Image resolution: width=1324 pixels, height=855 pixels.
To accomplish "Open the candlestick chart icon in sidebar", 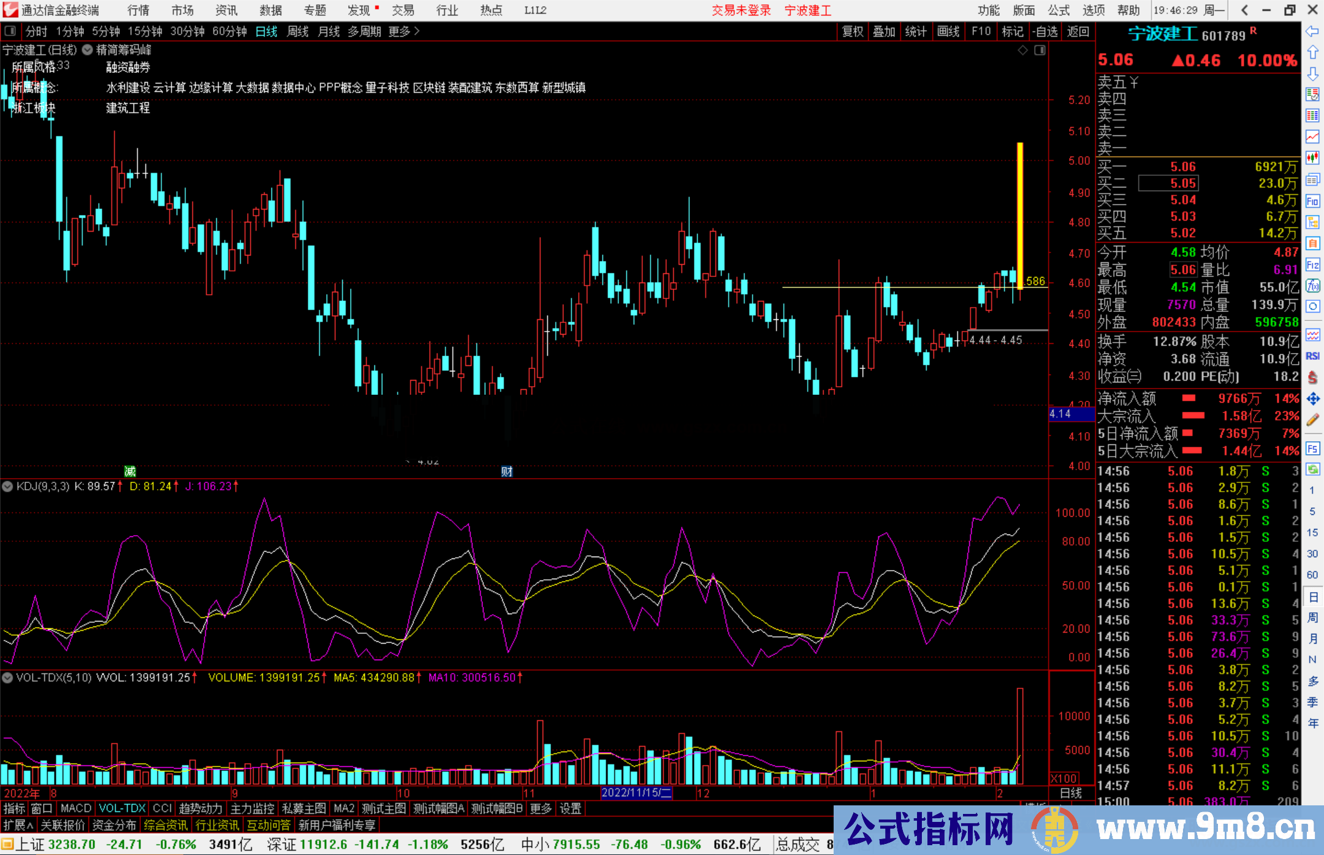I will tap(1312, 158).
